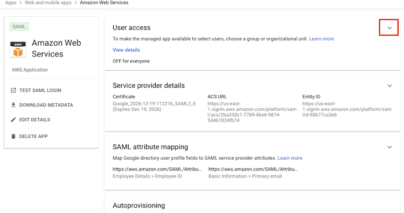Viewport: 404px width, 213px height.
Task: Open View details link under User access
Action: tap(126, 50)
